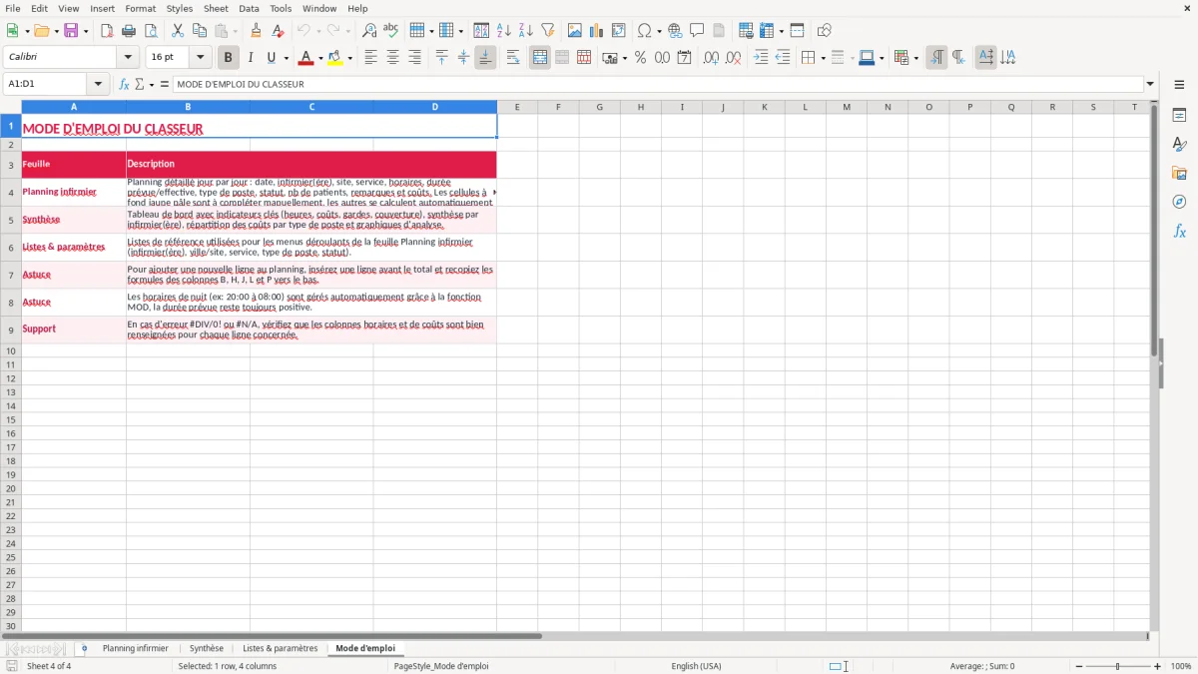
Task: Click the 100% zoom level
Action: point(1181,666)
